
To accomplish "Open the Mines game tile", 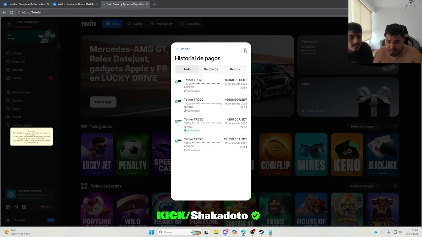I will click(311, 155).
